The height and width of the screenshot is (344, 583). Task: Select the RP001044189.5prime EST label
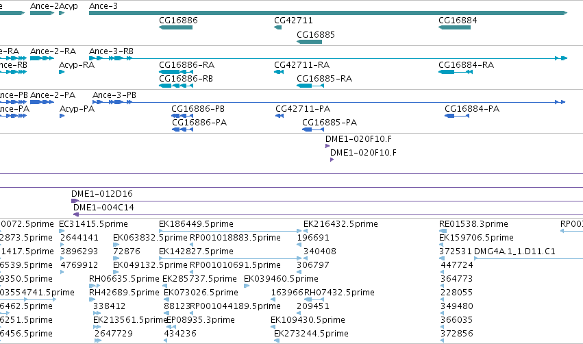[235, 306]
